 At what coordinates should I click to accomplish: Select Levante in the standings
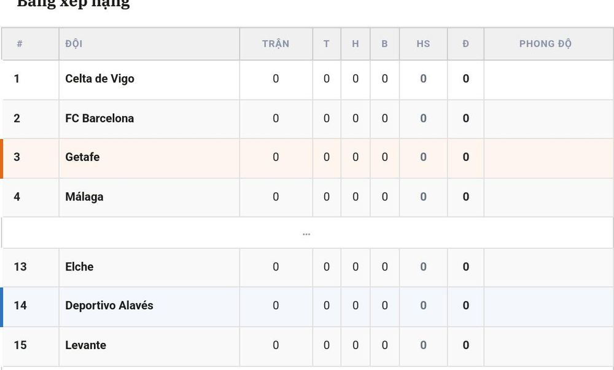[x=86, y=345]
